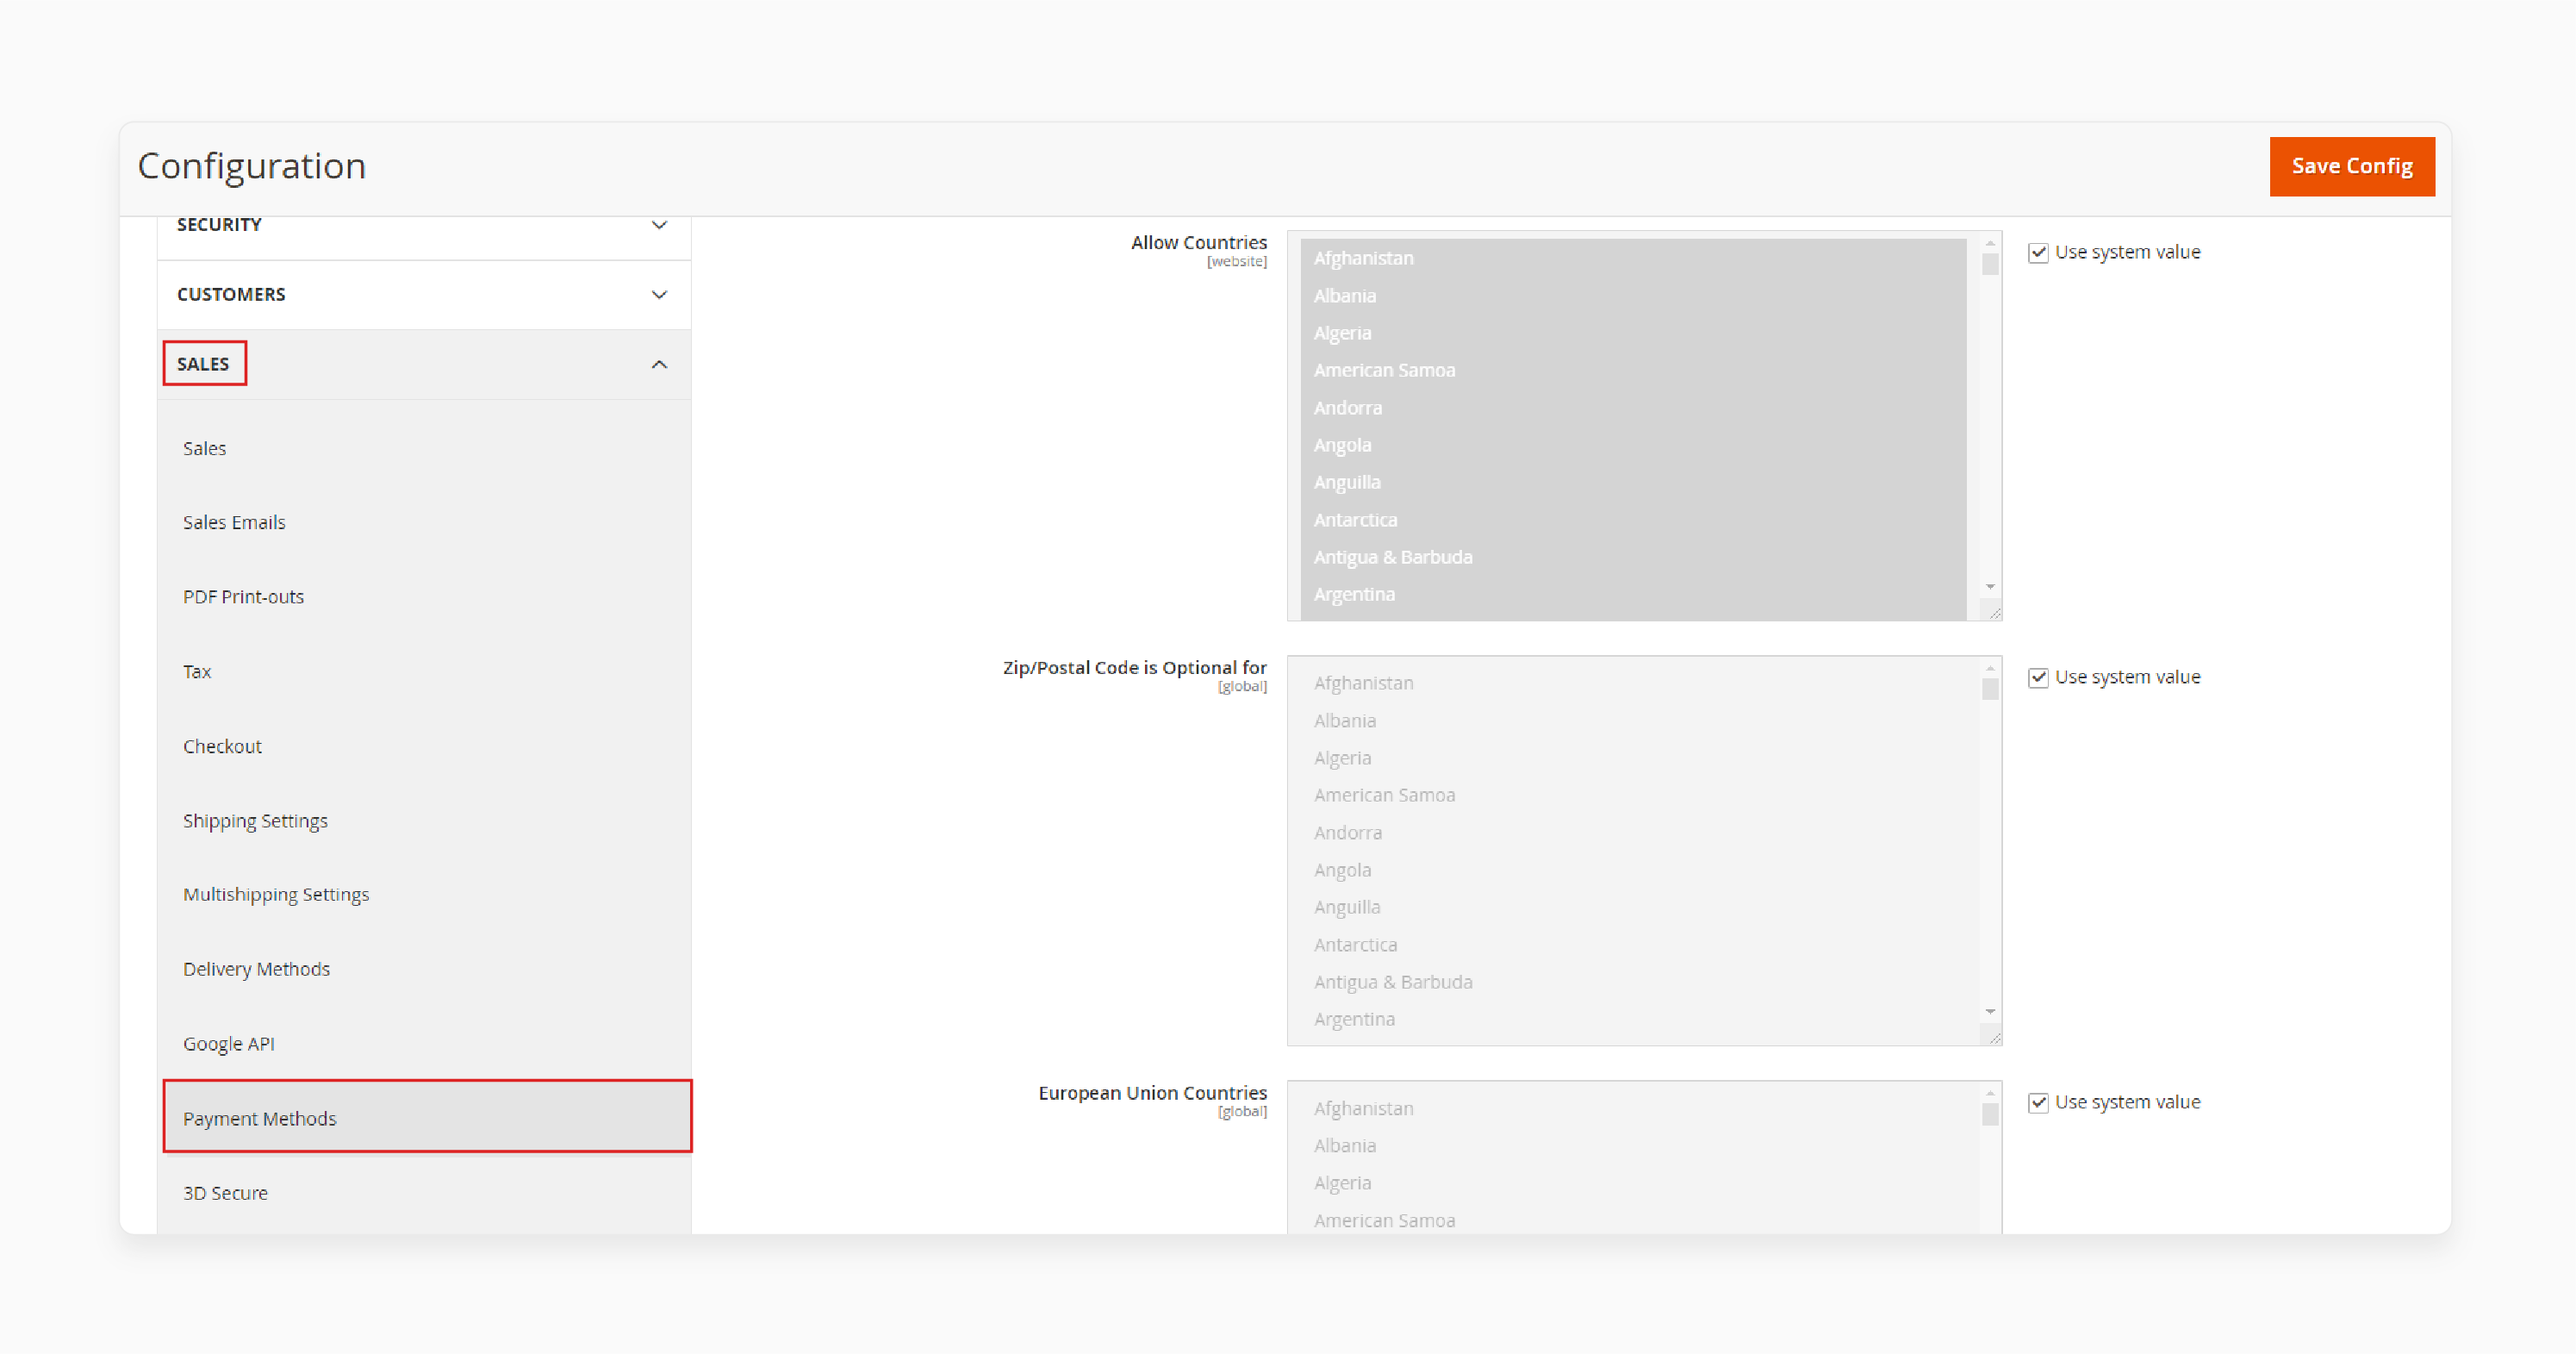Image resolution: width=2576 pixels, height=1354 pixels.
Task: Select Shipping Settings option
Action: (x=256, y=819)
